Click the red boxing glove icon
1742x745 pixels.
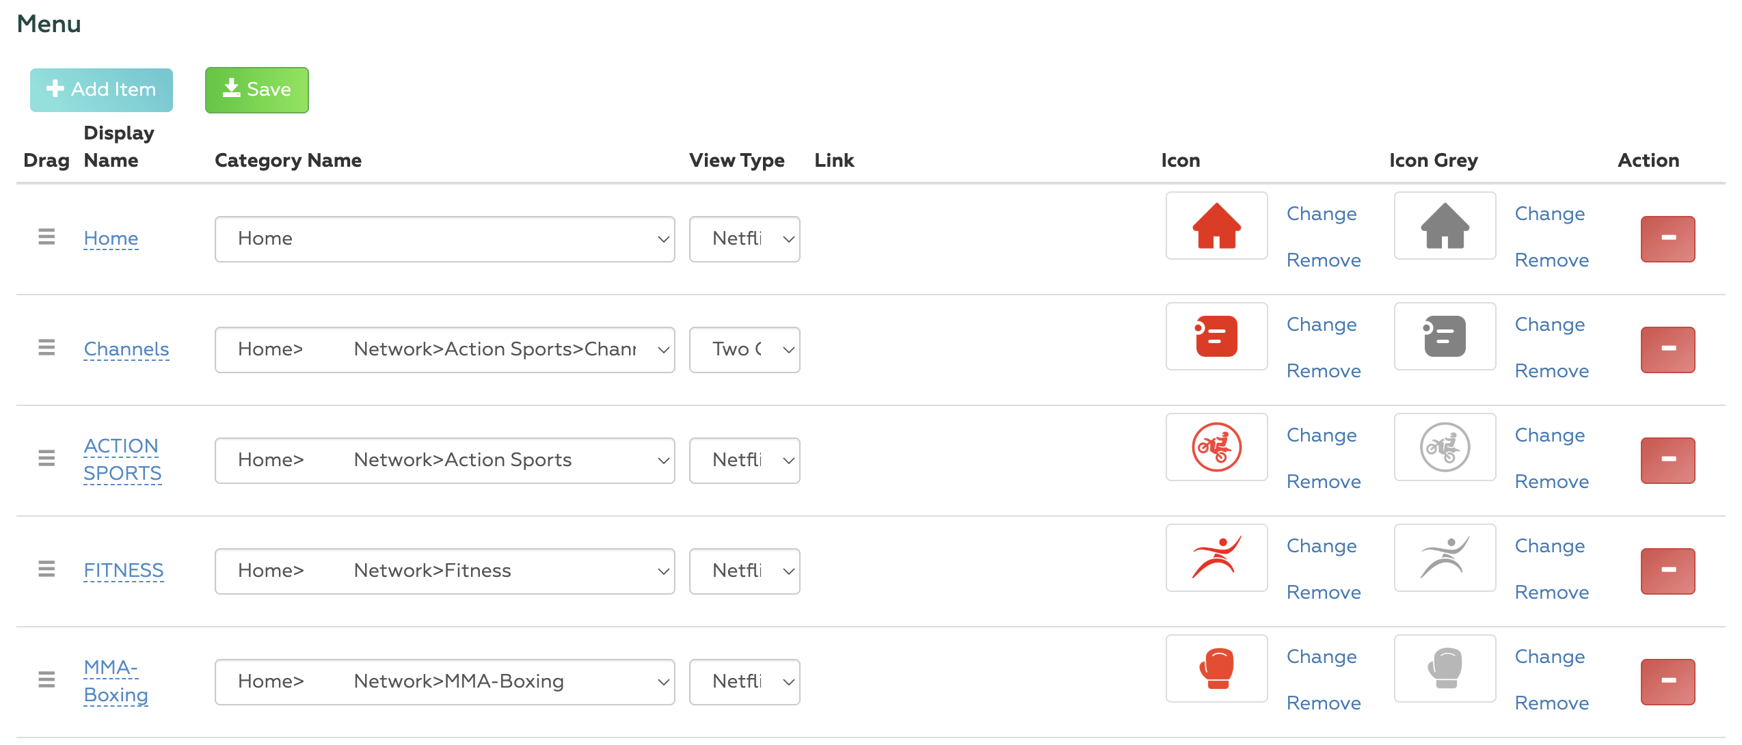[x=1216, y=668]
